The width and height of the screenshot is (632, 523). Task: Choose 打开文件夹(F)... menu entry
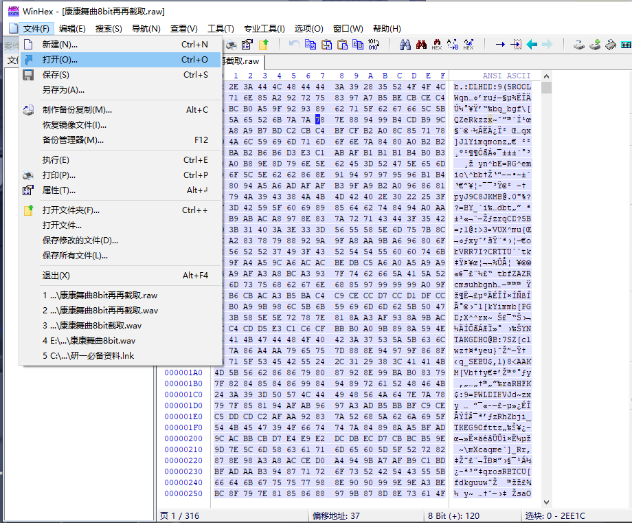(120, 210)
